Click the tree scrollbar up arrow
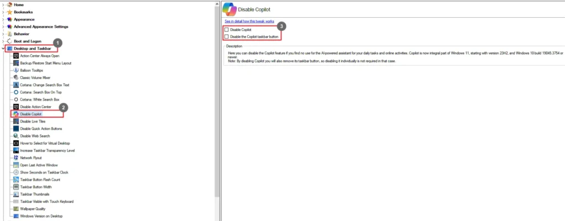This screenshot has width=565, height=221. point(216,4)
